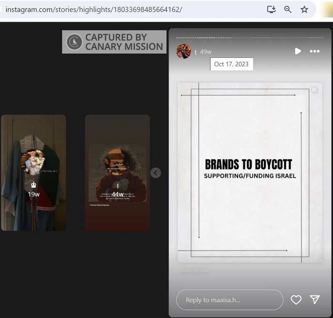Focus the instagram.com URL address bar
The height and width of the screenshot is (318, 333).
pyautogui.click(x=94, y=9)
